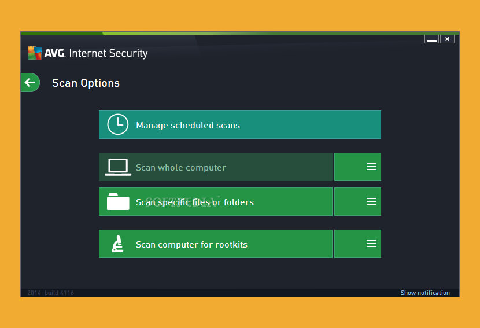Click the microscope icon for rootkit scan
Viewport: 480px width, 328px height.
118,244
